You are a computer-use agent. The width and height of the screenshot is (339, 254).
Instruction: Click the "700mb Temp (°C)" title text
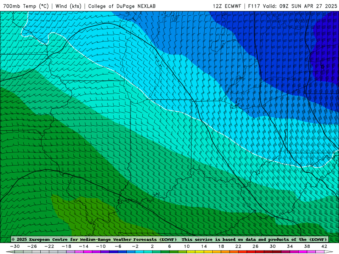pyautogui.click(x=26, y=6)
